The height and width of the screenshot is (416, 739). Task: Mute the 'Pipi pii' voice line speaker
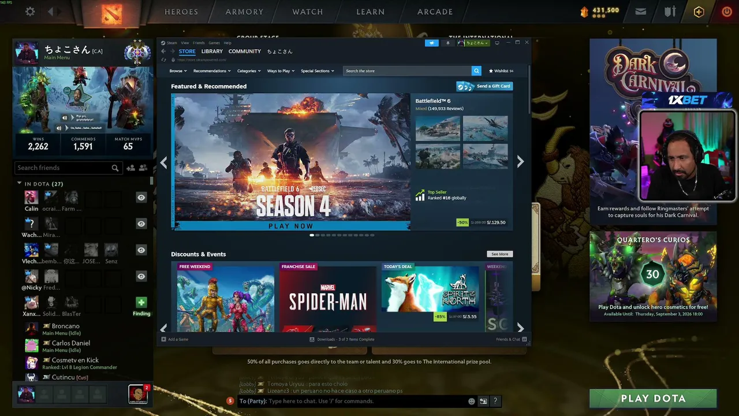(x=65, y=118)
